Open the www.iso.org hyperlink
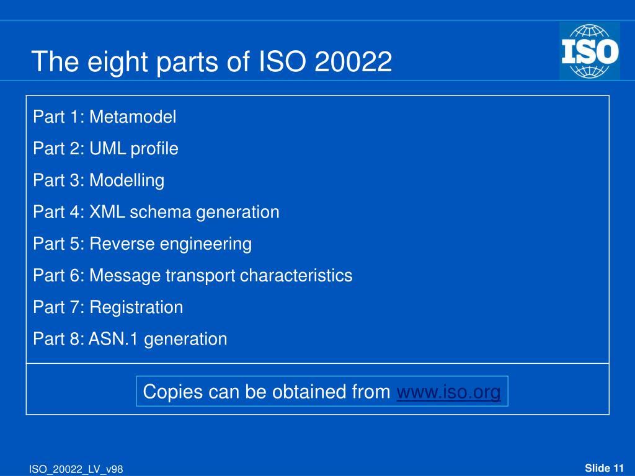The height and width of the screenshot is (476, 635). pos(448,392)
